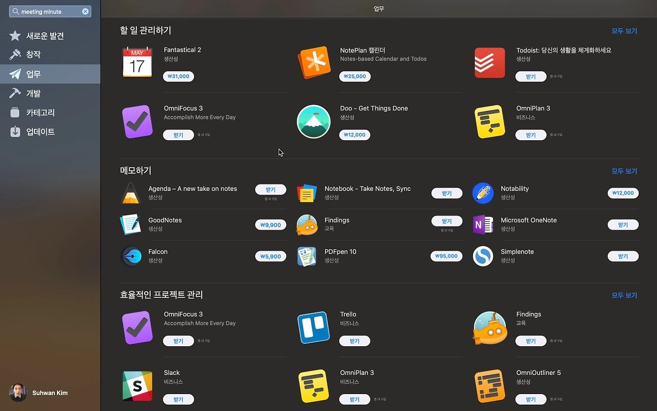Get the Trello app
657x411 pixels.
point(355,341)
